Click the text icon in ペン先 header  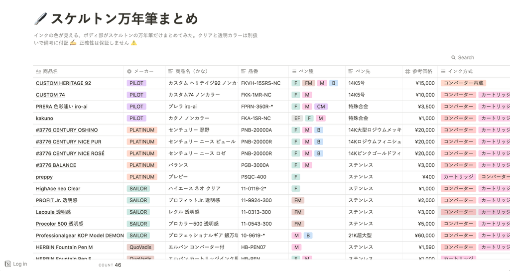pos(351,71)
